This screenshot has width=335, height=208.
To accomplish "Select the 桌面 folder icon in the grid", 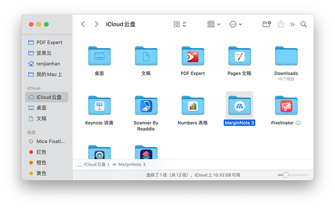I will [x=100, y=56].
